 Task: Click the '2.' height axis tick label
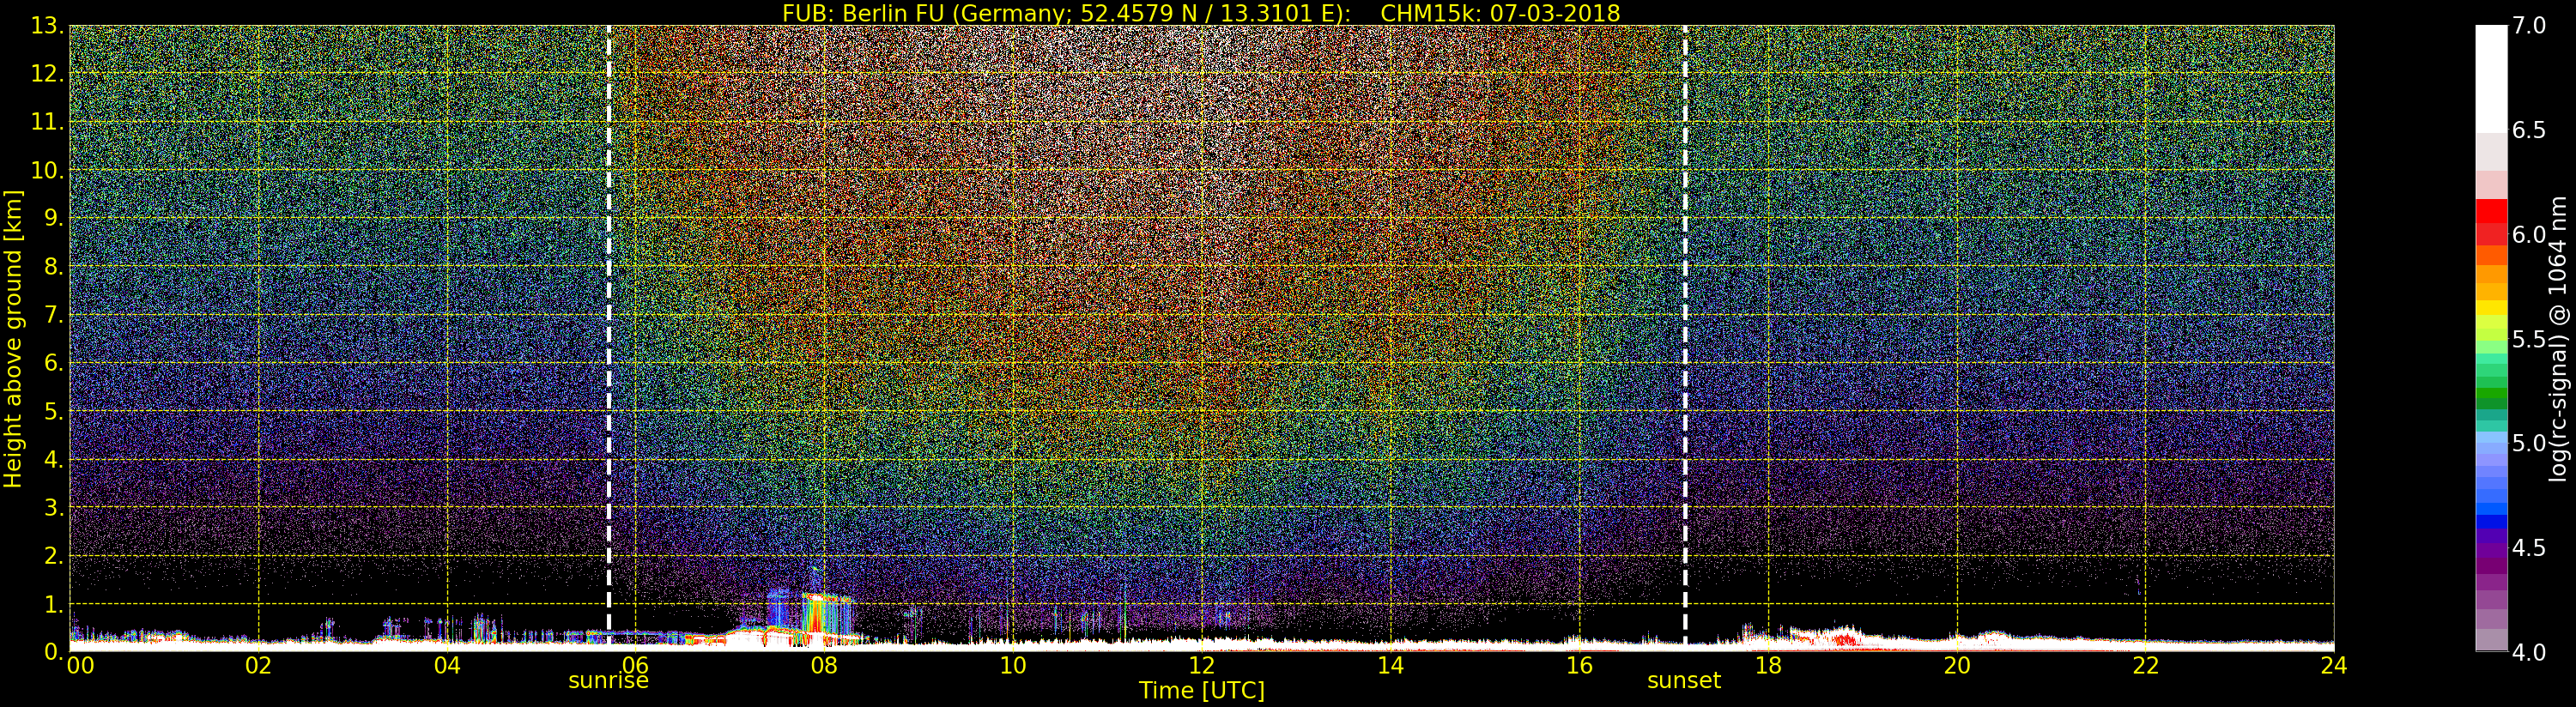(x=54, y=555)
